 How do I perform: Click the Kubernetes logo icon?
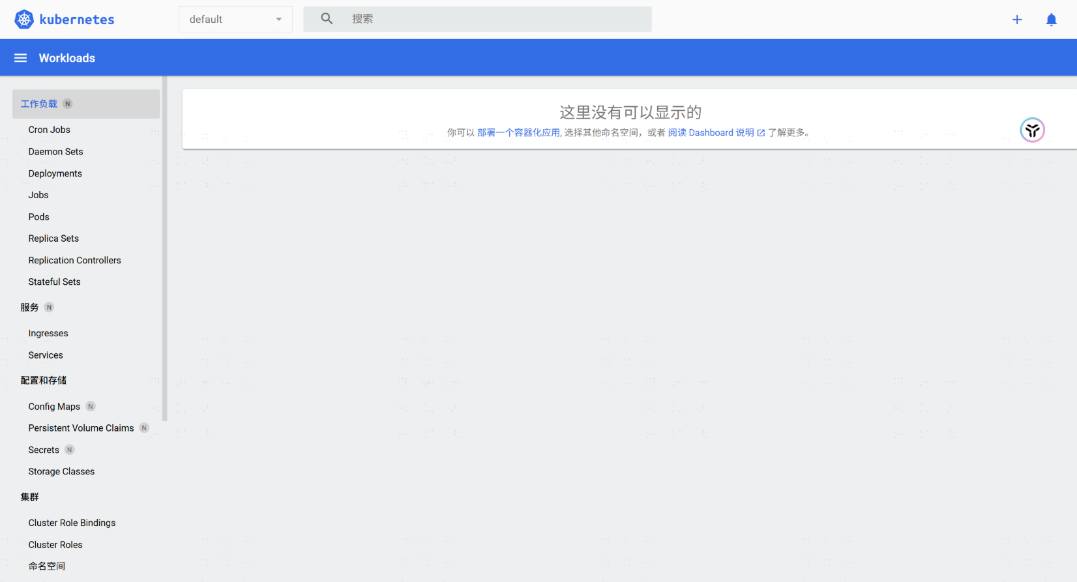coord(24,20)
